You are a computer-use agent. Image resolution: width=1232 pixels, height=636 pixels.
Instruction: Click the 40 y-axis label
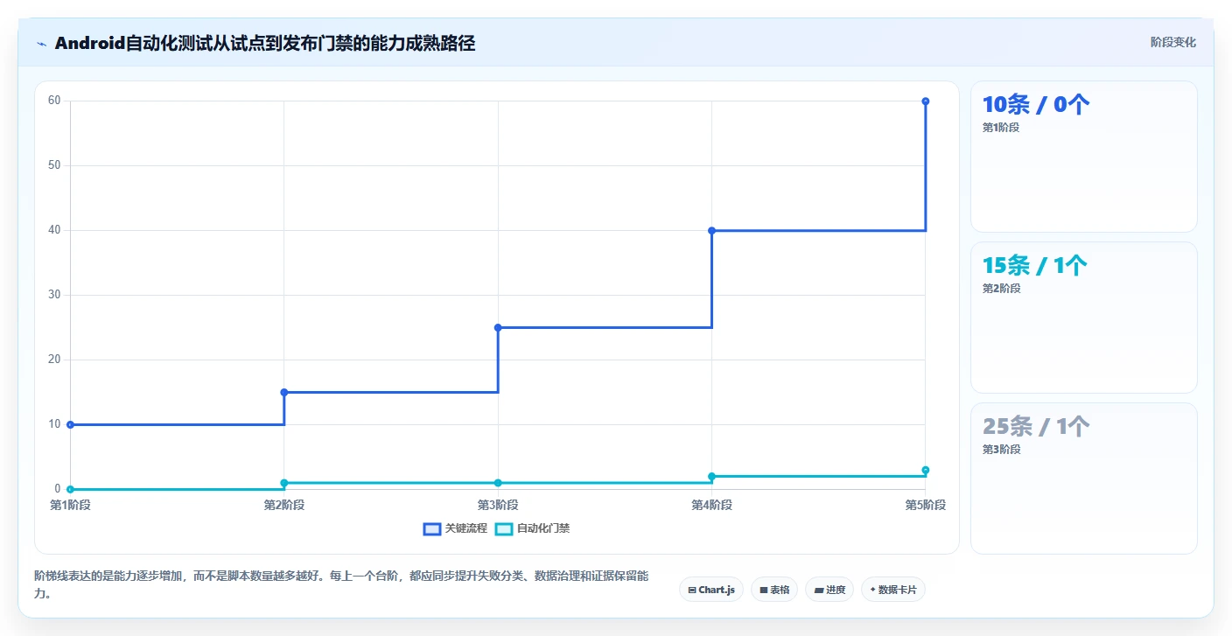pos(54,230)
